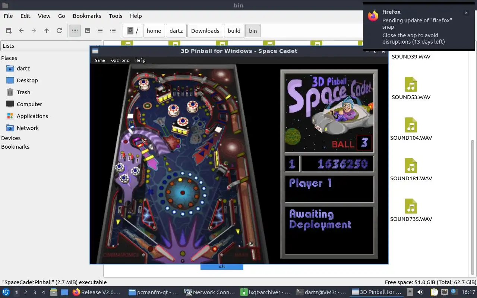Select the bin path button
This screenshot has height=298, width=477.
pos(253,31)
